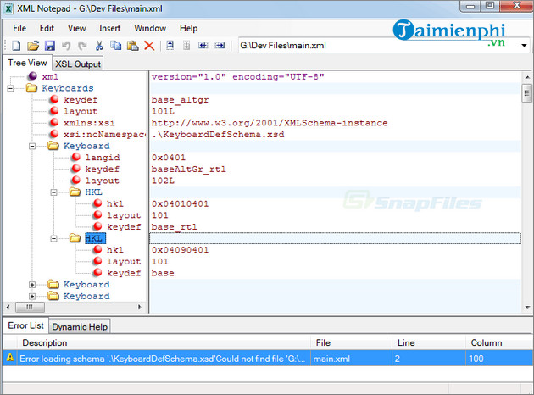Click the Nudge node left icon
This screenshot has height=395, width=534.
pyautogui.click(x=203, y=45)
